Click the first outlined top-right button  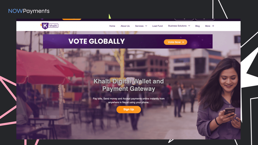[184, 19]
